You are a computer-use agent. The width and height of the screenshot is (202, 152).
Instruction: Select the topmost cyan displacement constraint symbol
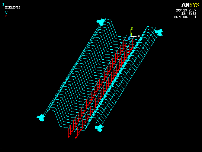pyautogui.click(x=101, y=22)
